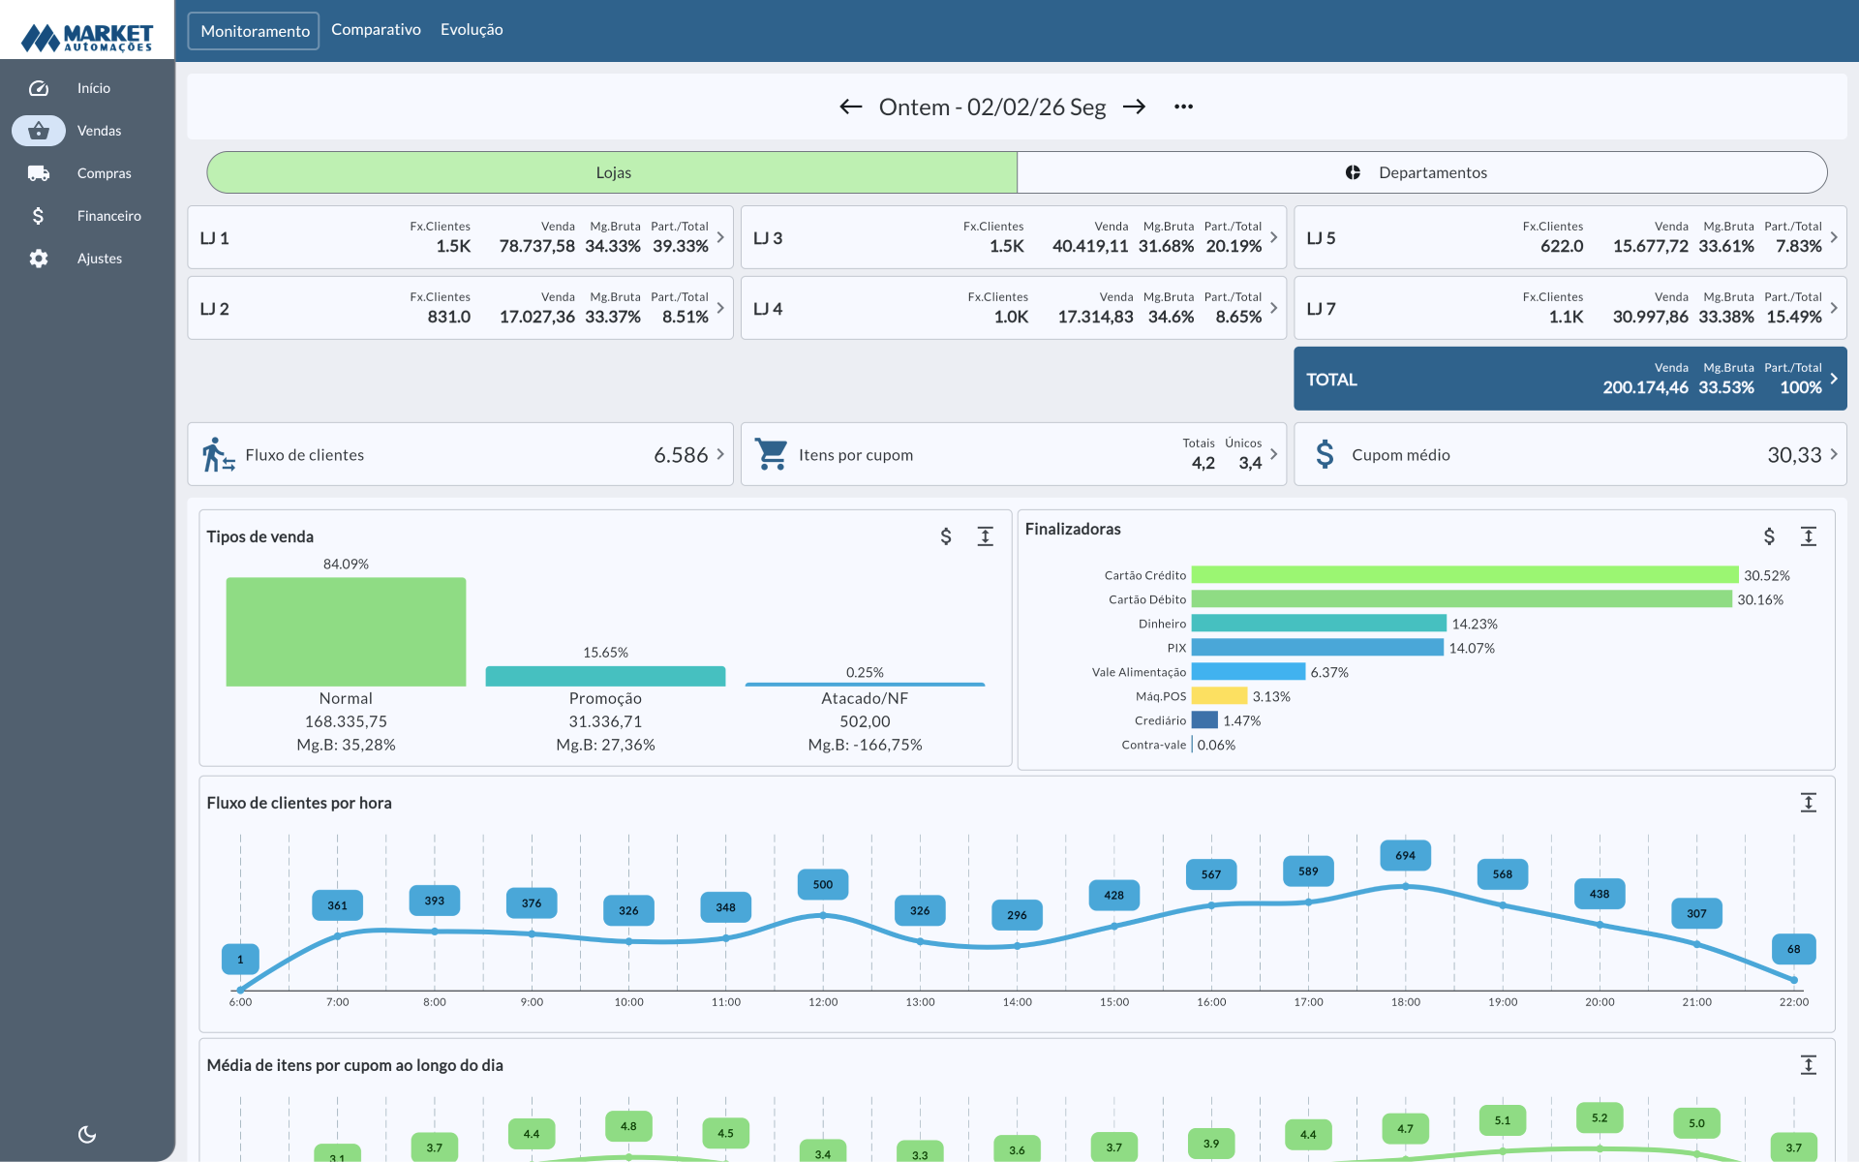Open the three-dots date options menu

pos(1183,107)
